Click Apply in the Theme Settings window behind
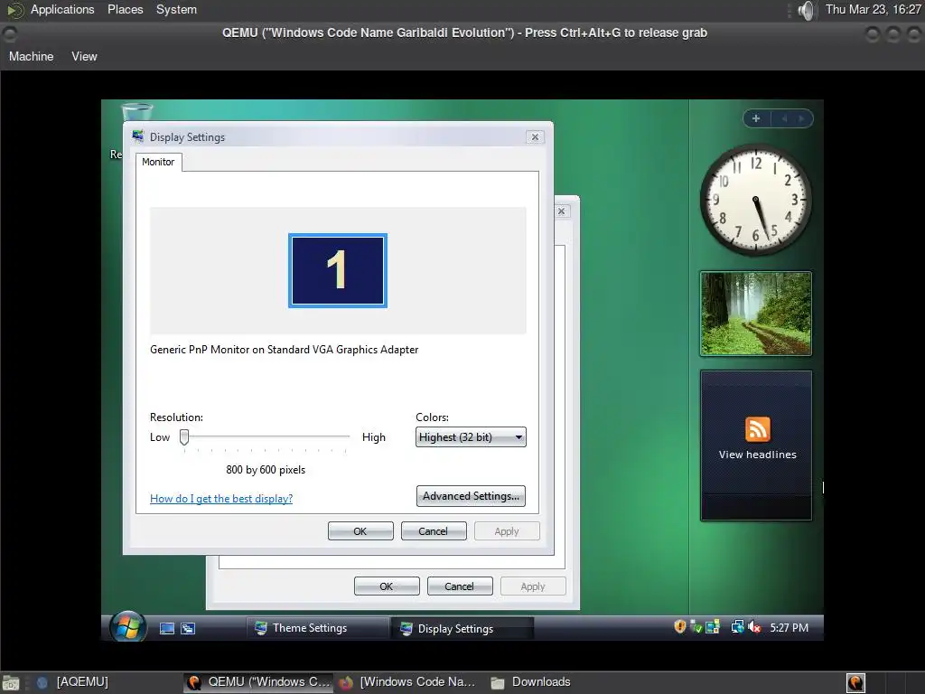925x694 pixels. [x=533, y=586]
